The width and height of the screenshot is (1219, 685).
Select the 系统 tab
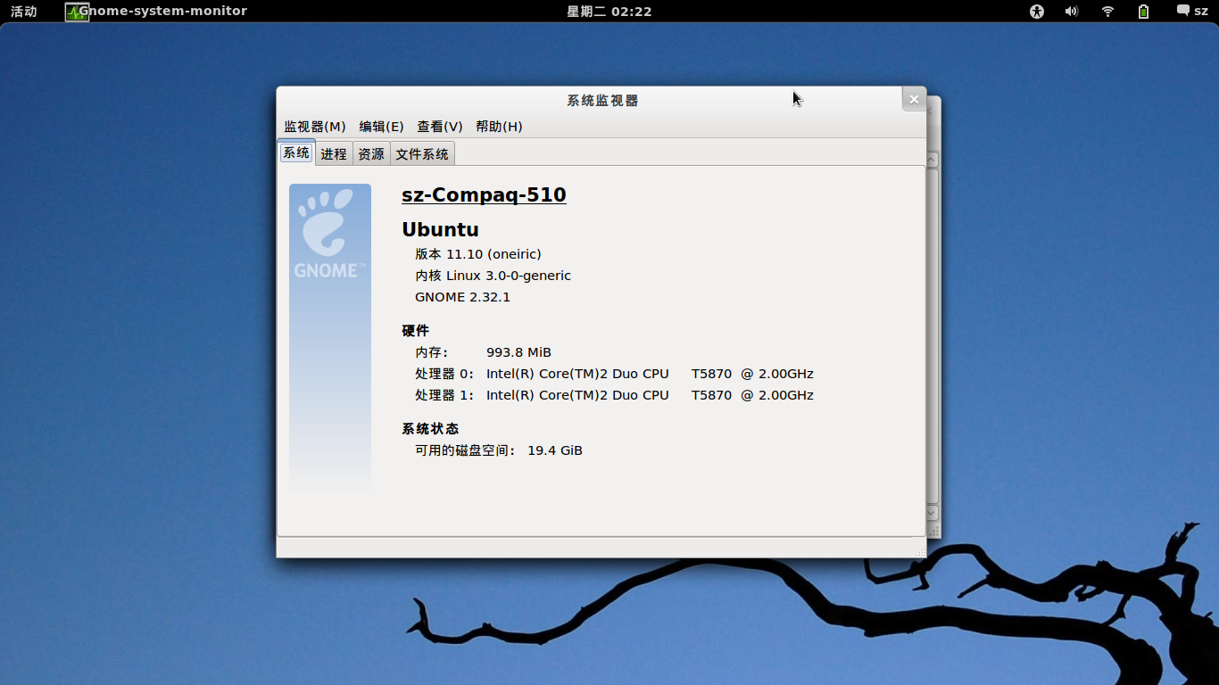pyautogui.click(x=296, y=153)
